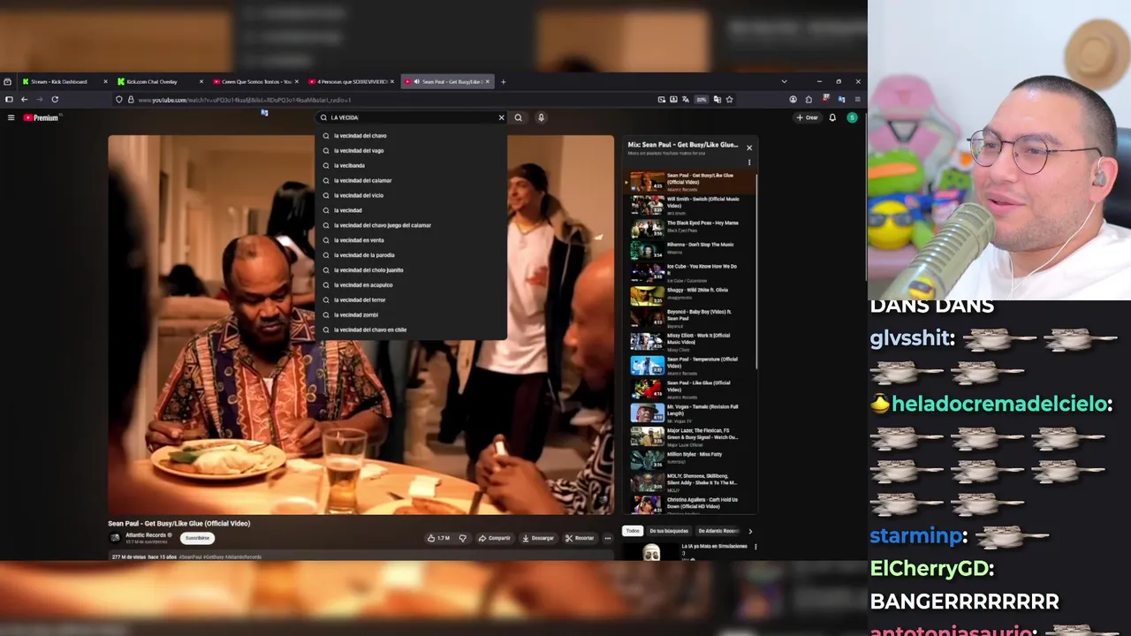The height and width of the screenshot is (636, 1131).
Task: Close the Mix playlist panel
Action: (749, 148)
